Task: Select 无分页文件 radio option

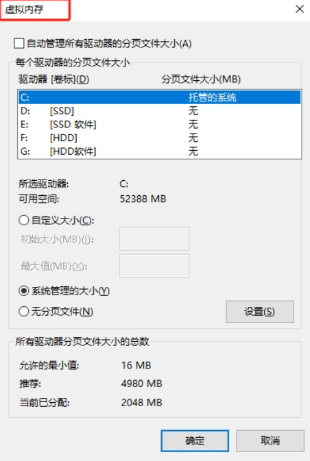Action: point(24,312)
